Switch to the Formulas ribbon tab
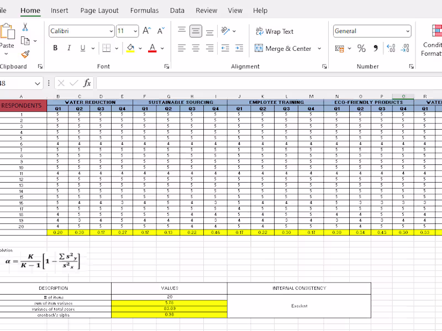 coord(144,10)
